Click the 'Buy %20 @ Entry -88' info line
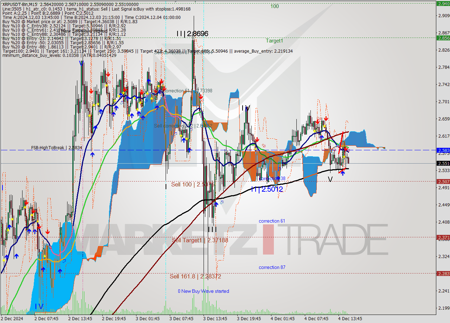This screenshot has width=450, height=323. click(62, 47)
